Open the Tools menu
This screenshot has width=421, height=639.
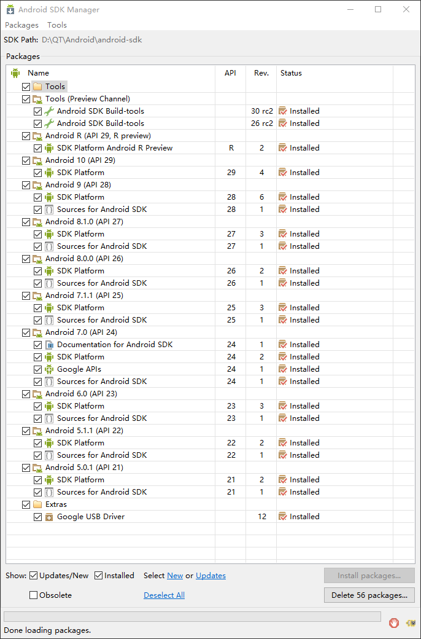(x=57, y=25)
